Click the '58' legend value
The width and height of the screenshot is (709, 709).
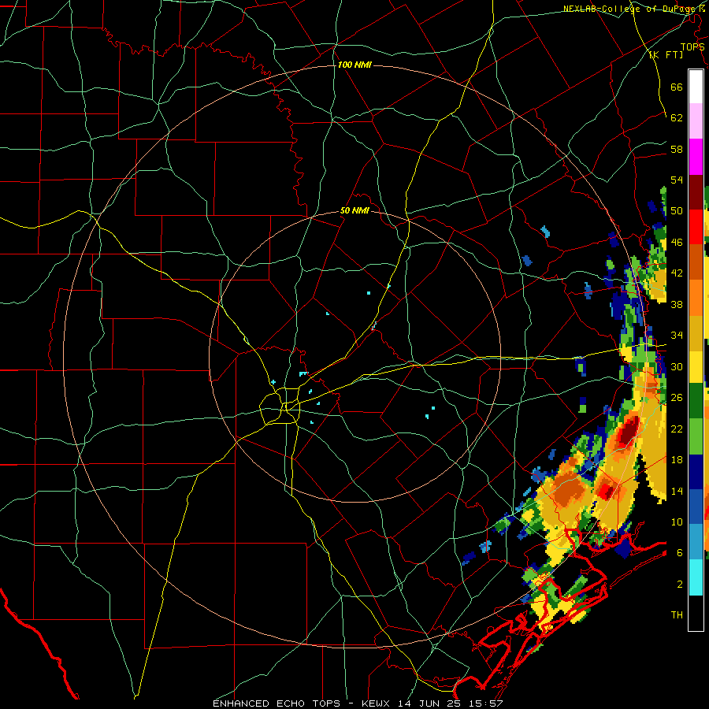click(x=677, y=149)
